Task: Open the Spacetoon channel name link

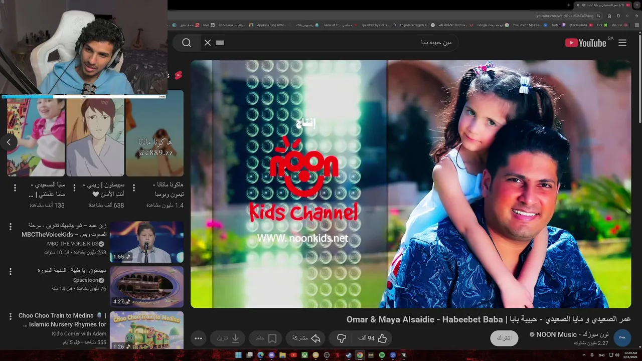Action: pyautogui.click(x=85, y=280)
